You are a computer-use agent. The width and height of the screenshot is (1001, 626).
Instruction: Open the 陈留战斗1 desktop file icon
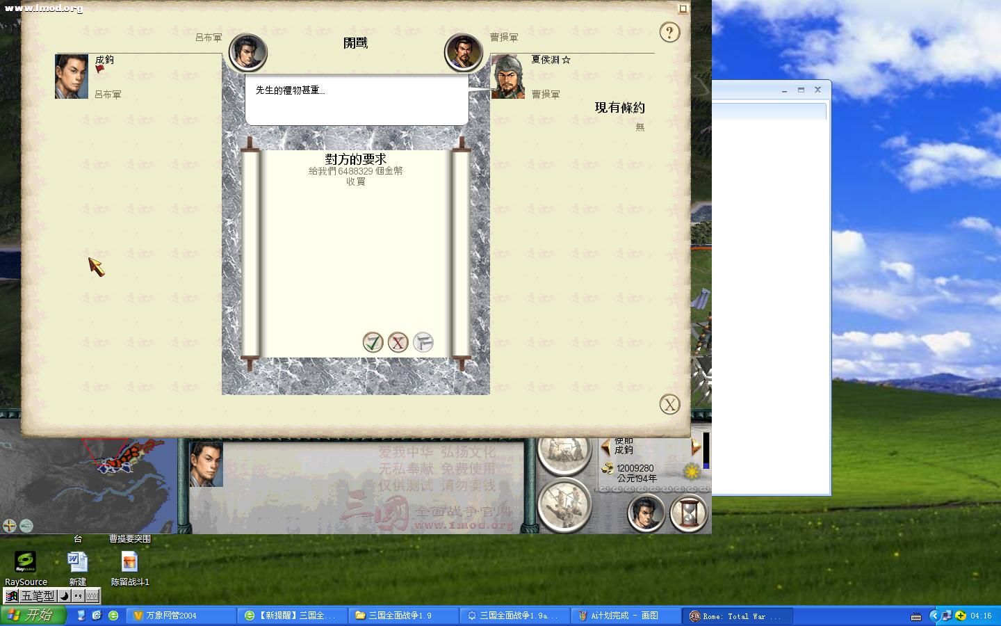(130, 568)
